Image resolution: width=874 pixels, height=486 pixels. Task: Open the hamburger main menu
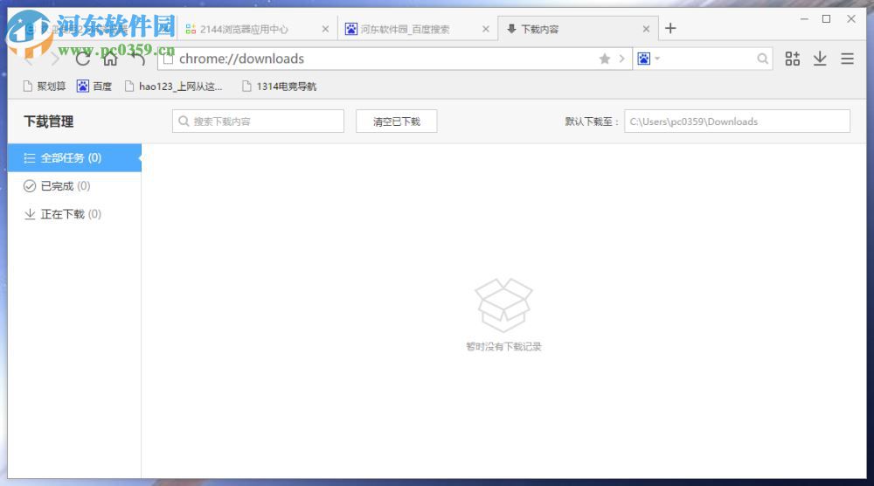pos(847,59)
